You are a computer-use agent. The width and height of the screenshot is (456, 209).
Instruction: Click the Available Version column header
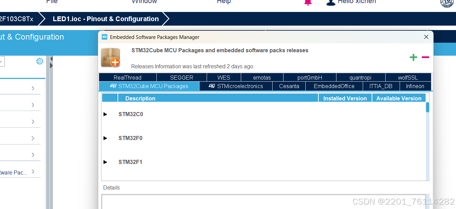click(399, 98)
